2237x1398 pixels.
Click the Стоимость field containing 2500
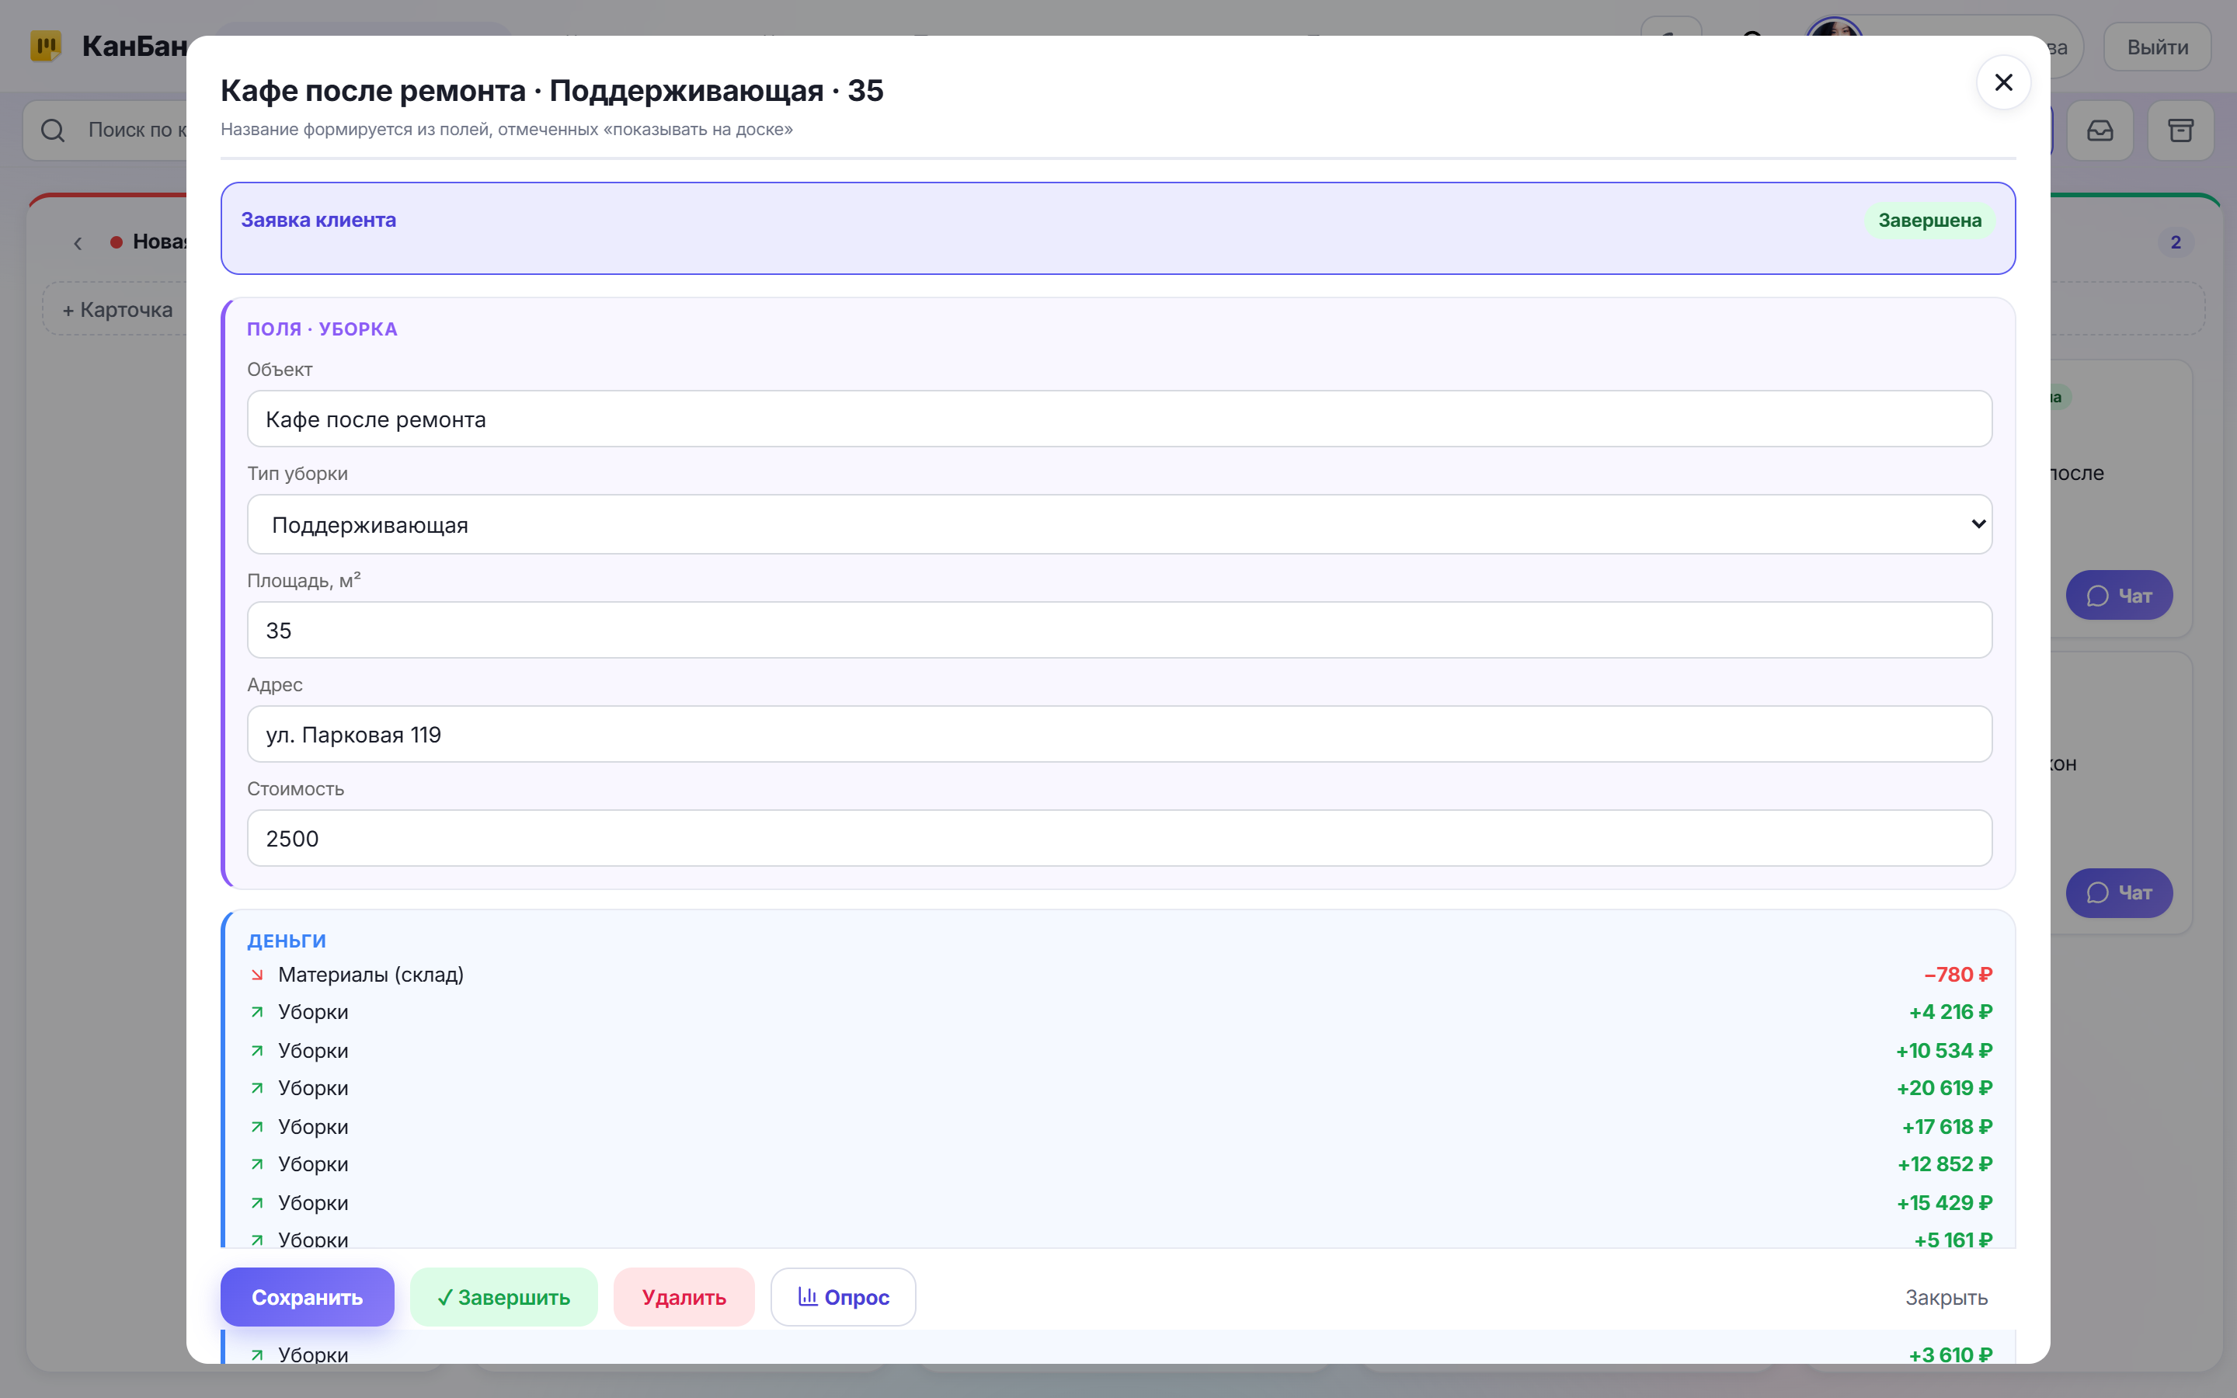[x=1118, y=838]
